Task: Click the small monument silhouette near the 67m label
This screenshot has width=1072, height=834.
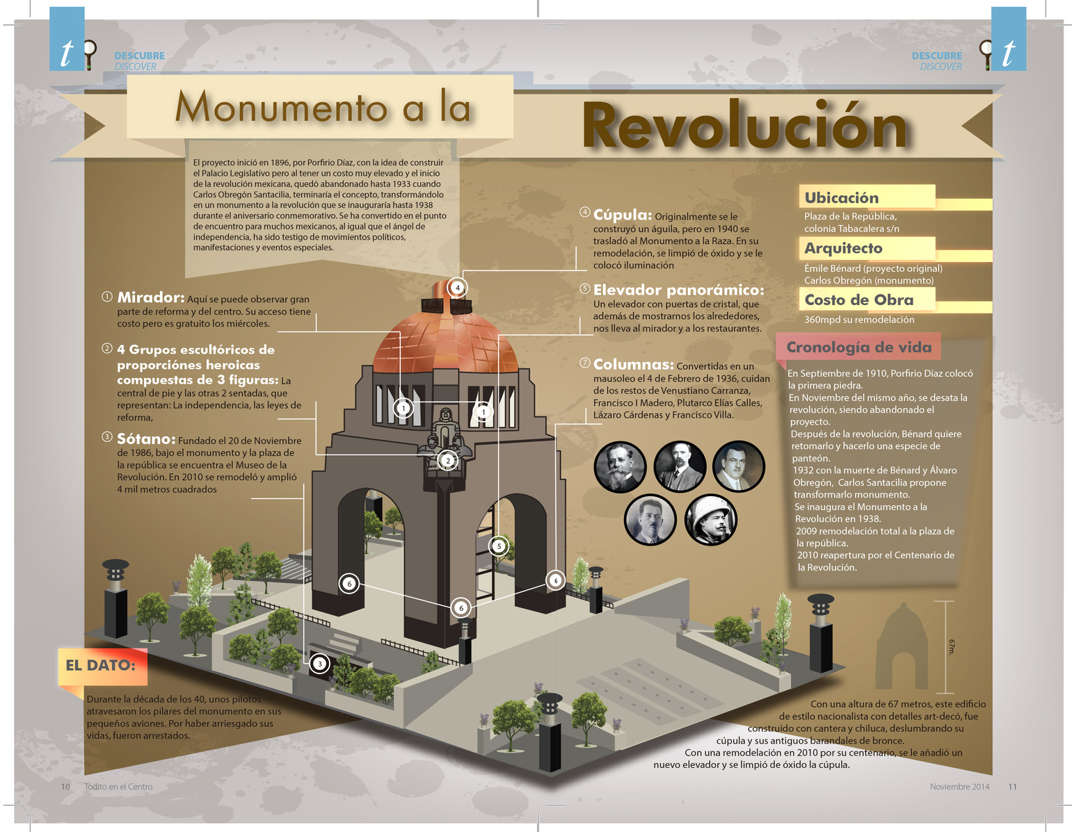Action: (902, 643)
